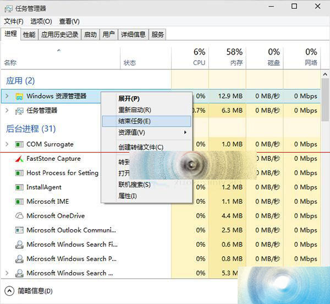Switch to the 应用历史记录 tab
This screenshot has height=304, width=330.
pos(60,35)
